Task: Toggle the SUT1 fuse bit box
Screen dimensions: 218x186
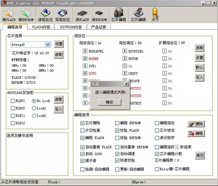Action: pos(85,66)
